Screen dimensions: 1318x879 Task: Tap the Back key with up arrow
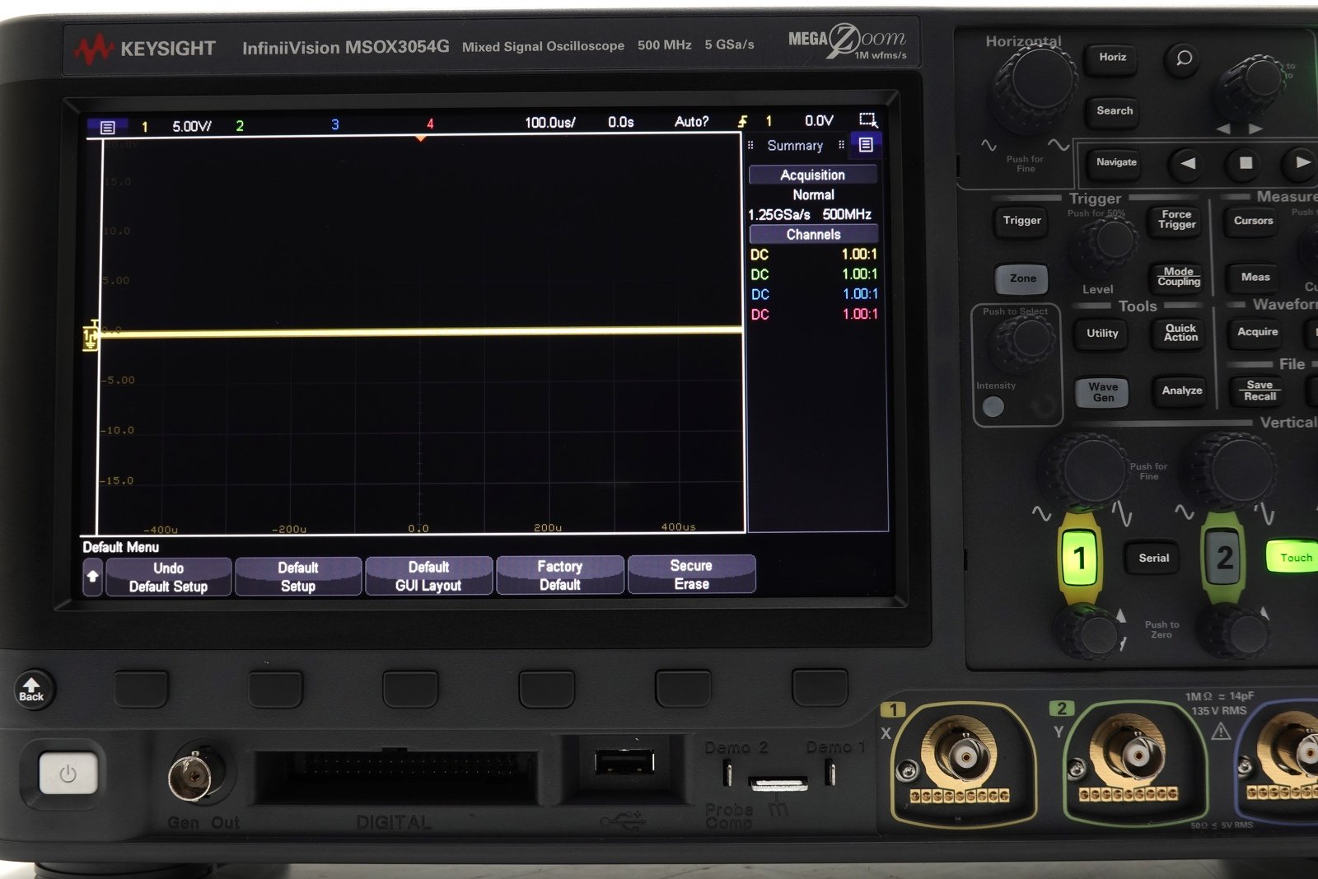[32, 689]
